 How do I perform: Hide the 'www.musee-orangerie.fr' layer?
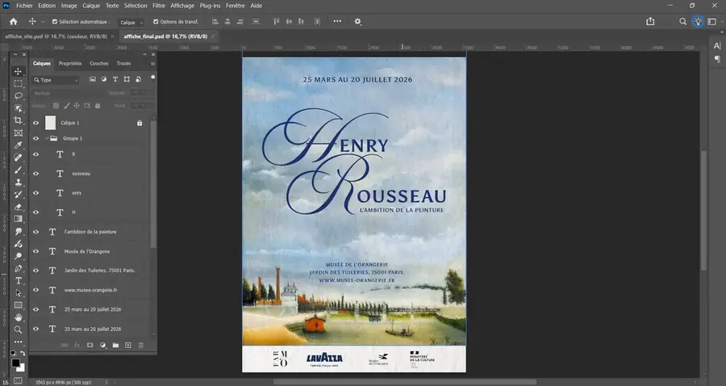35,290
